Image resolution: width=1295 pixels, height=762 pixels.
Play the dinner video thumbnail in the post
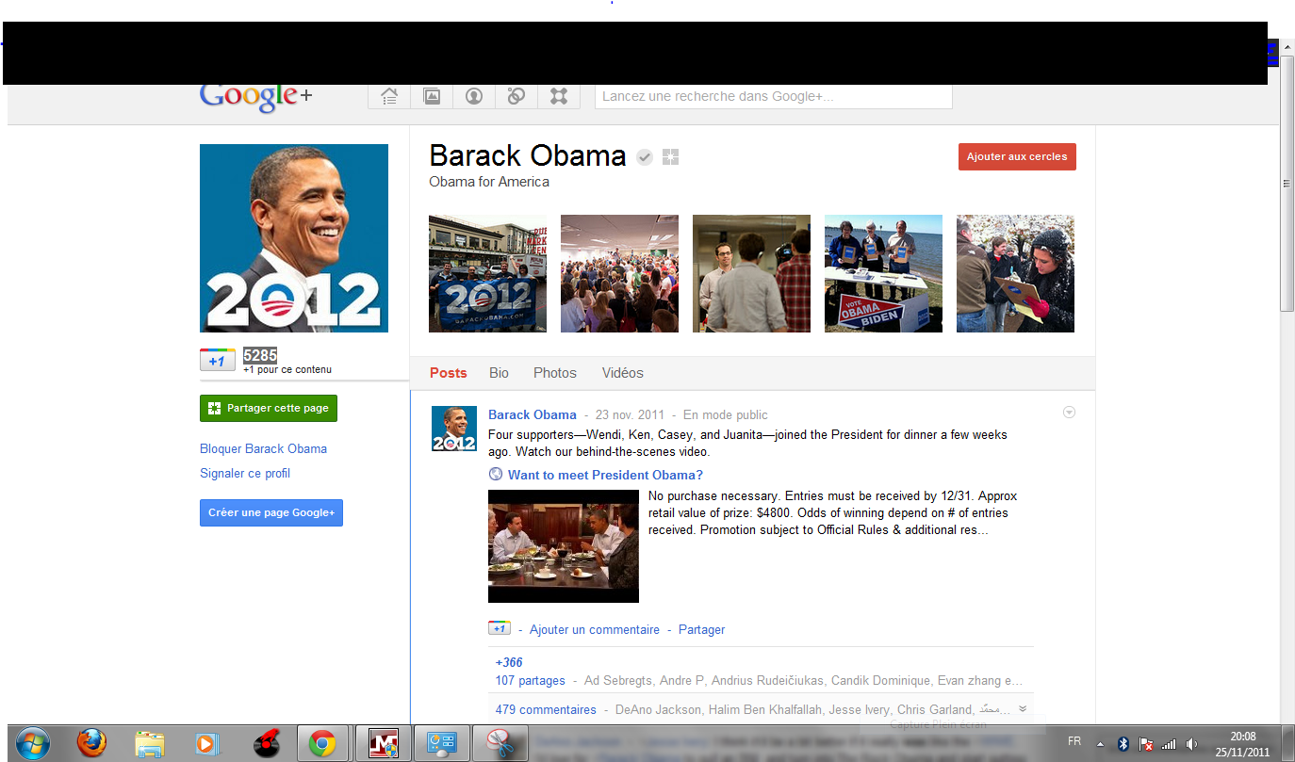(564, 546)
